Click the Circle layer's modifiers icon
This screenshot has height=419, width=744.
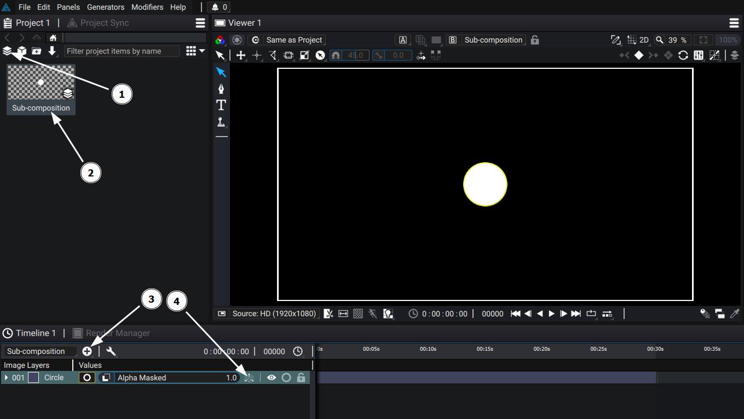(249, 377)
